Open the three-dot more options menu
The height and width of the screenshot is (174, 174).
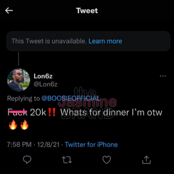163,76
